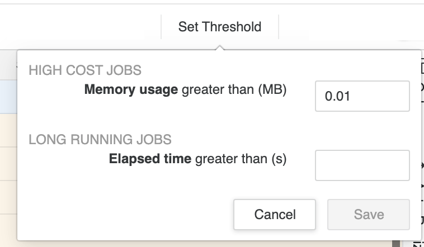Open the column header dropdown arrow

pyautogui.click(x=17, y=65)
